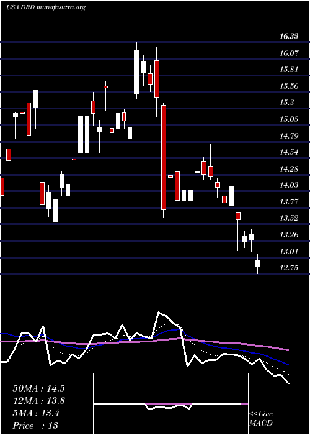Click the 13.77 price axis label

coord(290,202)
